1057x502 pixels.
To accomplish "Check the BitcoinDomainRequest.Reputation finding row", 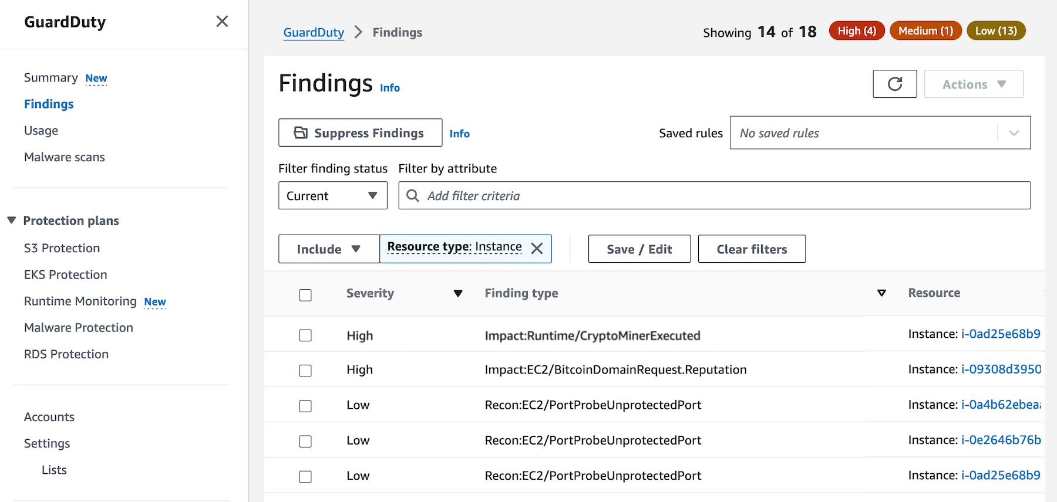I will [305, 371].
